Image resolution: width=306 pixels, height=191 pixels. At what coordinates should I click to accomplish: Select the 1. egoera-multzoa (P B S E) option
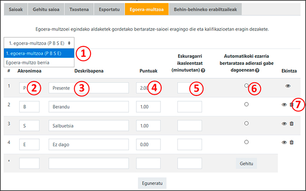(x=35, y=53)
